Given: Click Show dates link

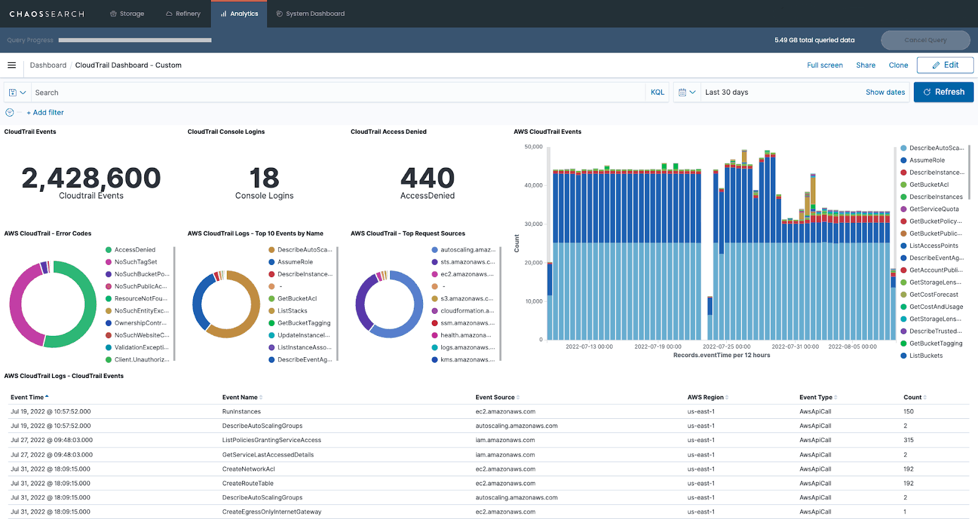Looking at the screenshot, I should [x=885, y=92].
